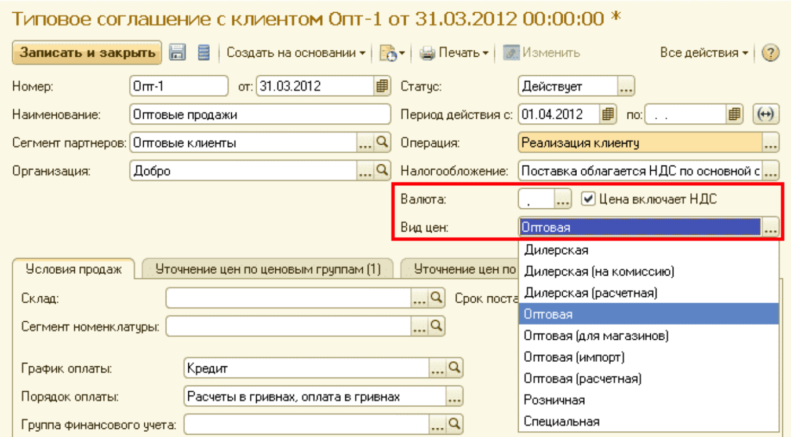Switch to Условия продаж tab
791x437 pixels.
point(72,270)
